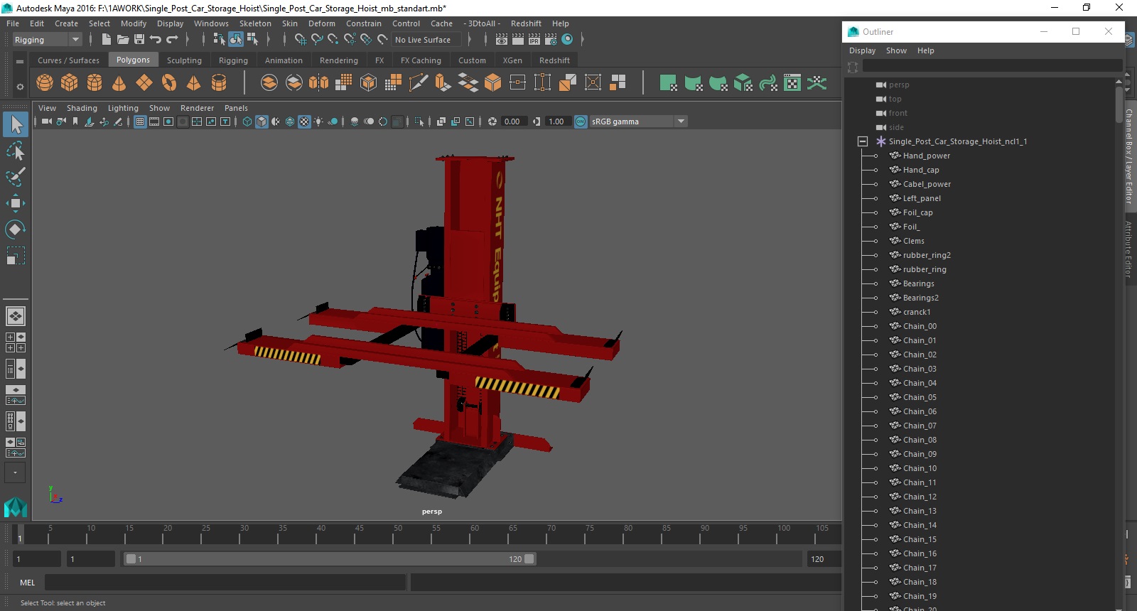
Task: Click the time range slider bar
Action: point(330,559)
